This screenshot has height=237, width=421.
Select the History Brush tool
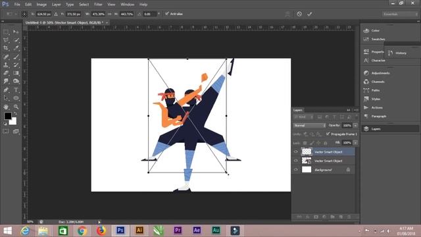coord(16,65)
